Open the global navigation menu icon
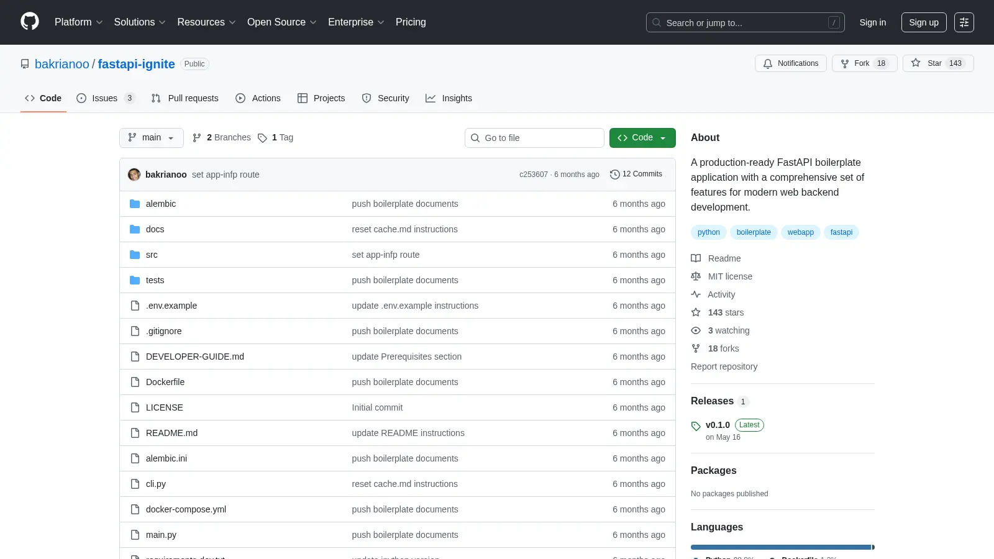994x559 pixels. pos(964,22)
